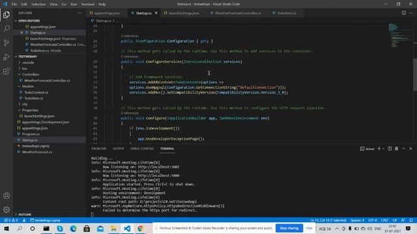Open Edit menu
This screenshot has width=417, height=234.
[24, 5]
